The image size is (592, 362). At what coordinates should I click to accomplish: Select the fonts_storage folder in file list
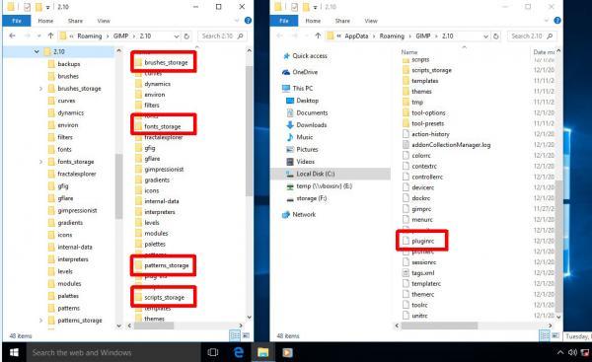[163, 126]
